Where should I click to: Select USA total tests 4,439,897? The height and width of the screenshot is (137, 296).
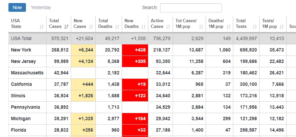pos(246,38)
